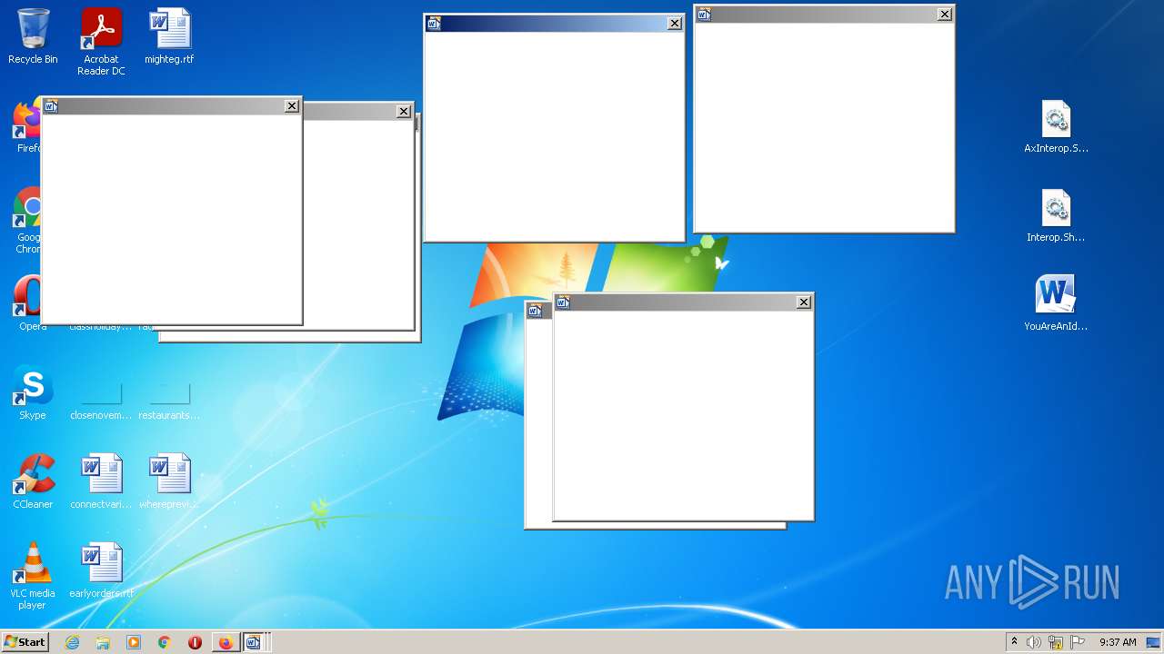Open the volume speaker tray icon
This screenshot has width=1164, height=654.
1034,642
